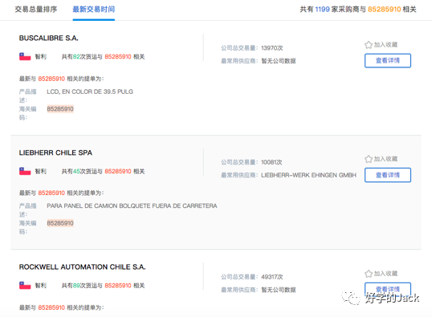Click the favorite star for BUSCALIBRE S.A.

pyautogui.click(x=369, y=45)
